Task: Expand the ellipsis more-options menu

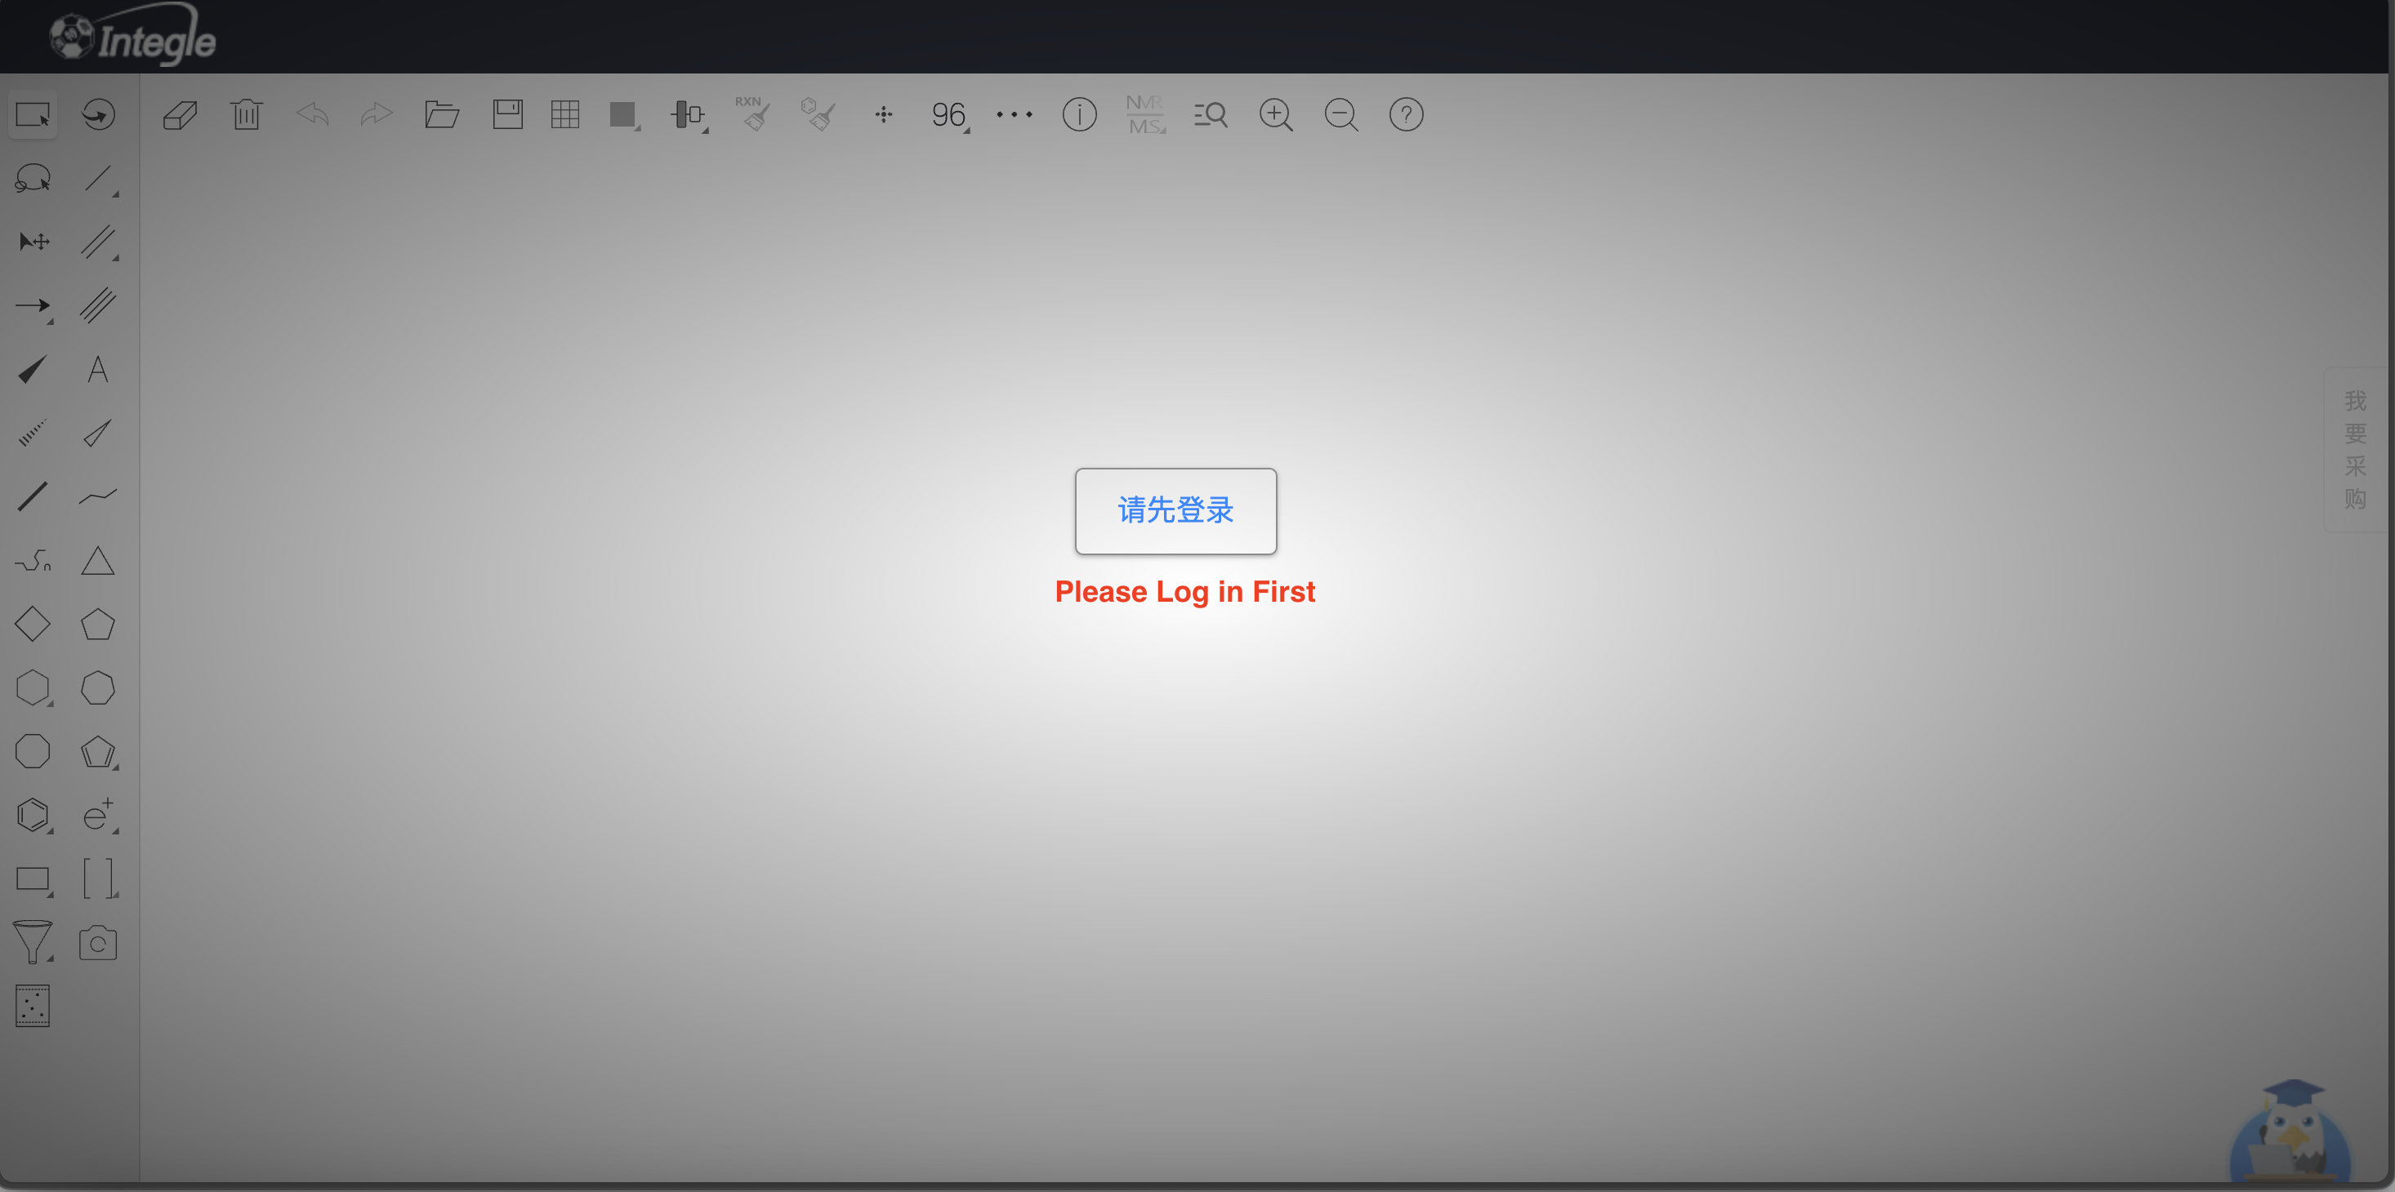Action: click(1014, 114)
